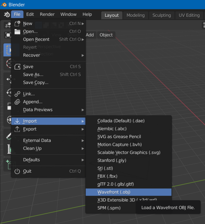205x224 pixels.
Task: Open the Help menu
Action: click(x=87, y=15)
